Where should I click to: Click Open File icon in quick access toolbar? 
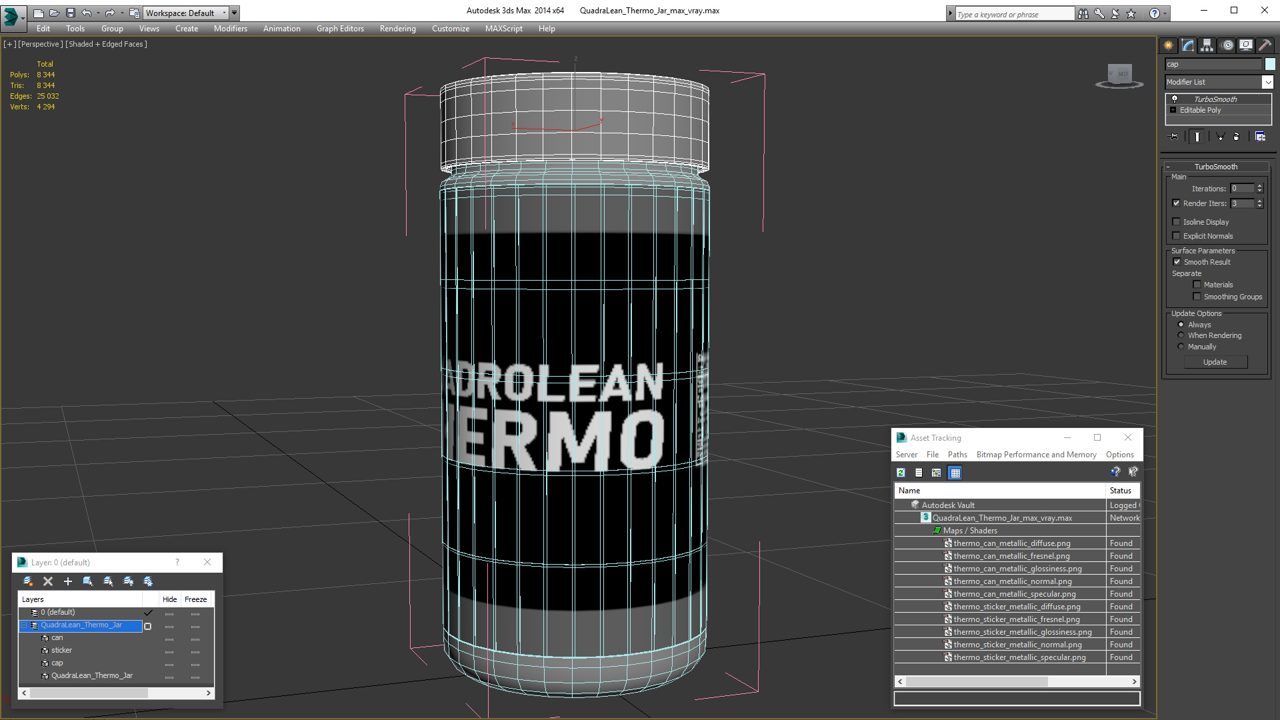(x=55, y=13)
